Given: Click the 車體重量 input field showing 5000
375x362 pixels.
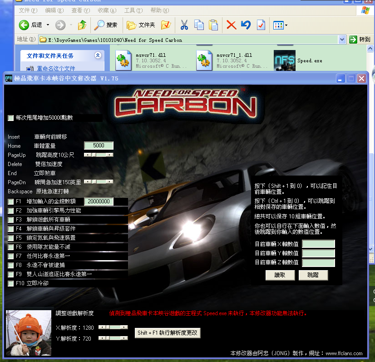Looking at the screenshot, I should point(99,146).
